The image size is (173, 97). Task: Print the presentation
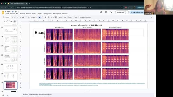coord(23,17)
